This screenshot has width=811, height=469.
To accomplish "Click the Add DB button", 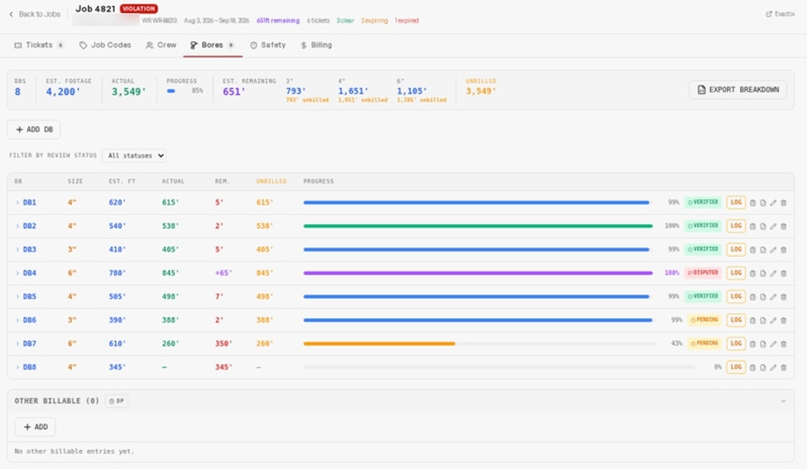I will pos(34,129).
